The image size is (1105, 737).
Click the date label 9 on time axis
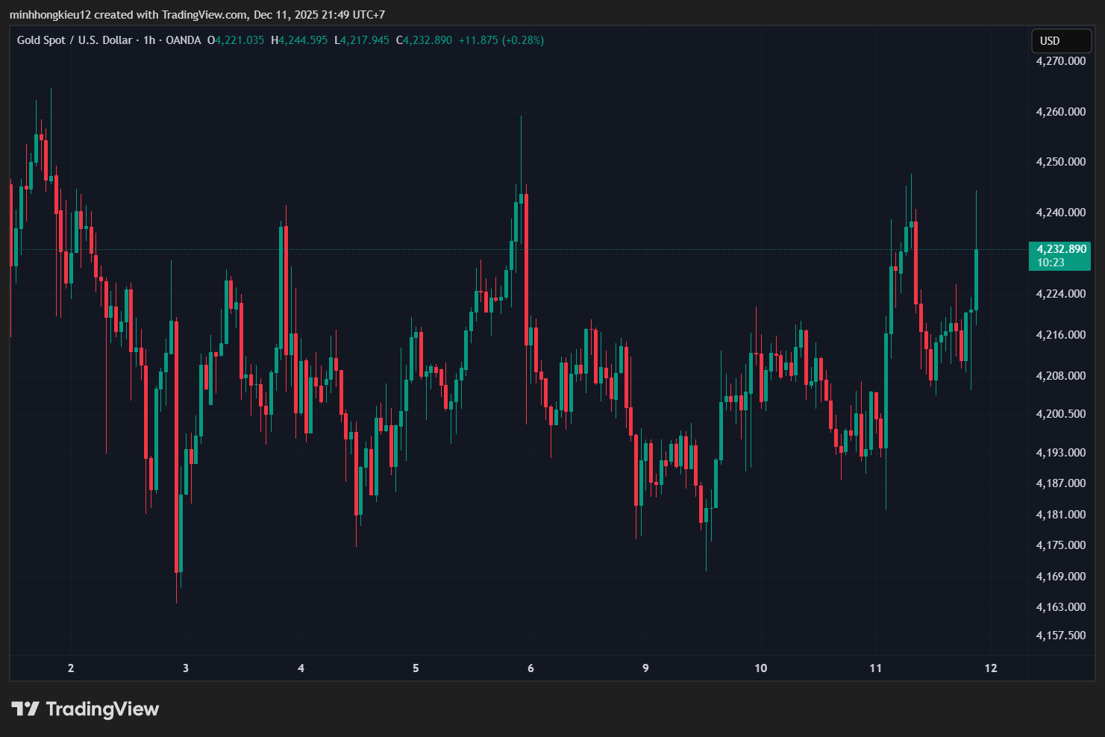click(x=645, y=668)
